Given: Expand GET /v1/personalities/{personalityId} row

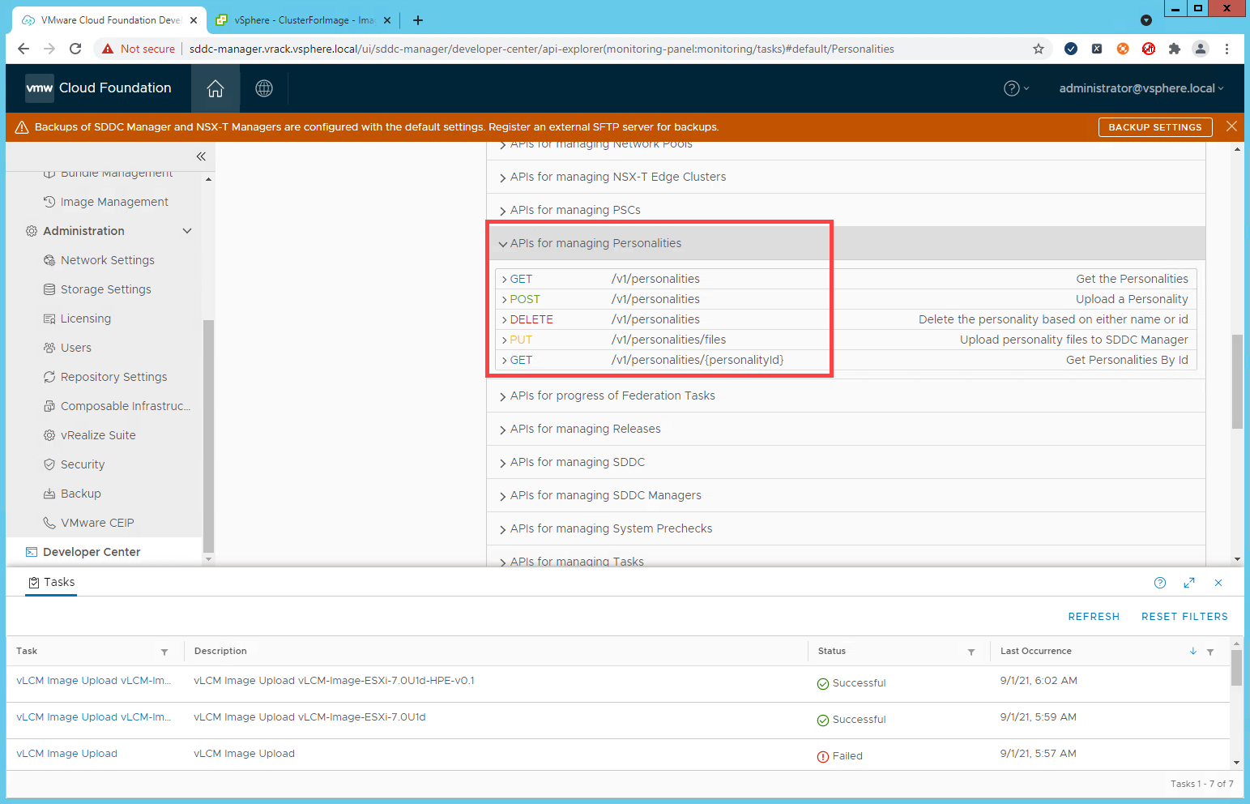Looking at the screenshot, I should [846, 360].
